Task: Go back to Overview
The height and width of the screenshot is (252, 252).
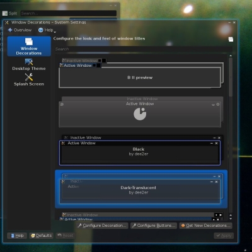Action: pyautogui.click(x=20, y=30)
